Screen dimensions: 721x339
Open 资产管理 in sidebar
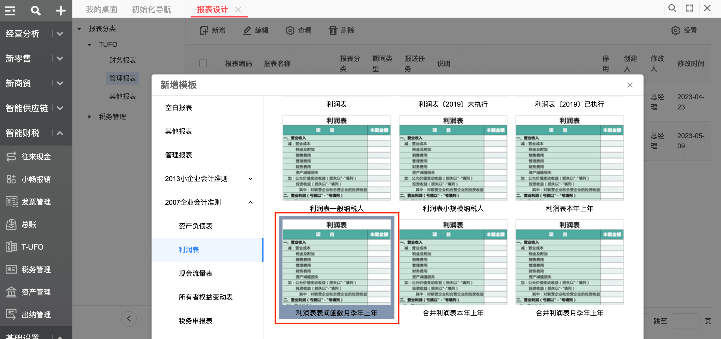coord(36,292)
